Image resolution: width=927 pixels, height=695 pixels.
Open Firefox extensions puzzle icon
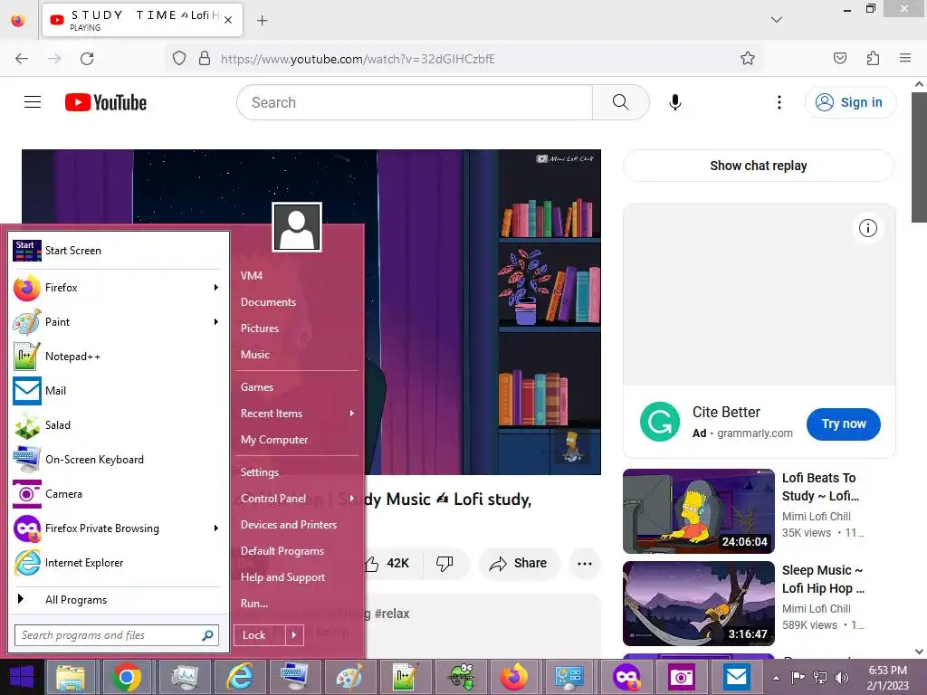pos(873,58)
